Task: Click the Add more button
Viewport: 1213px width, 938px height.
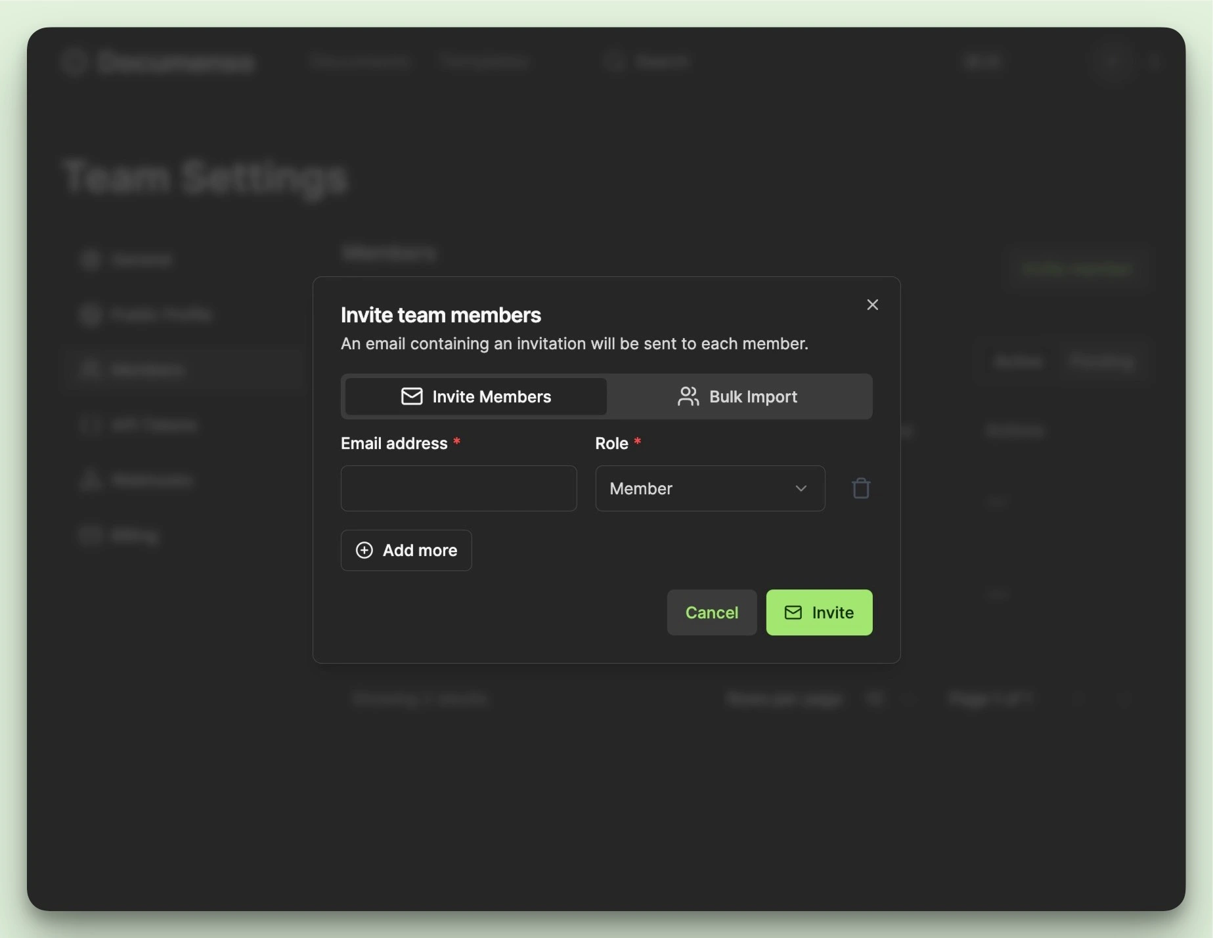Action: [406, 550]
